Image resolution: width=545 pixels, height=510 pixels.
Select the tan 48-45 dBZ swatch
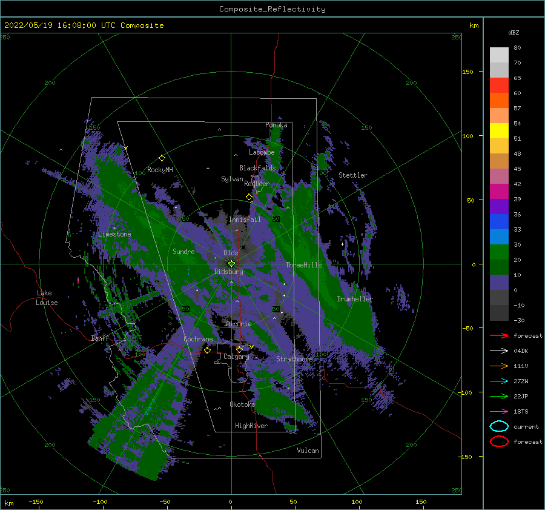pyautogui.click(x=499, y=161)
